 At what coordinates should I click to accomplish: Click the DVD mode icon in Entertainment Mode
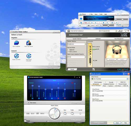pyautogui.click(x=38, y=113)
